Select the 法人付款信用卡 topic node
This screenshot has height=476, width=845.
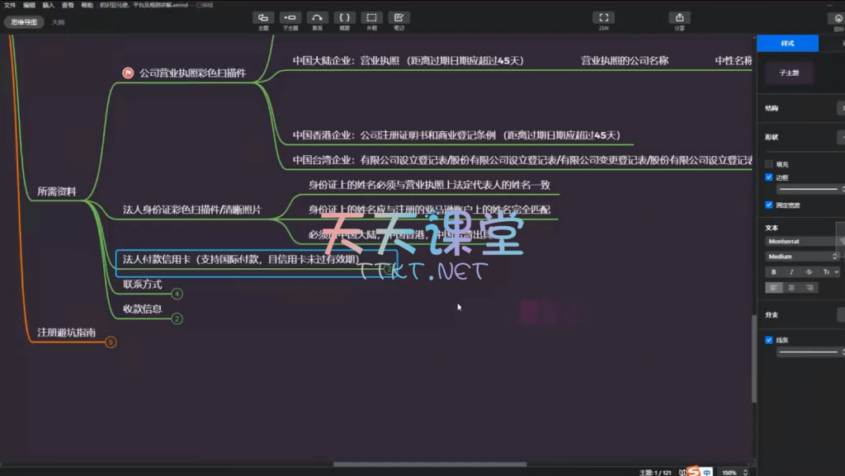click(241, 260)
